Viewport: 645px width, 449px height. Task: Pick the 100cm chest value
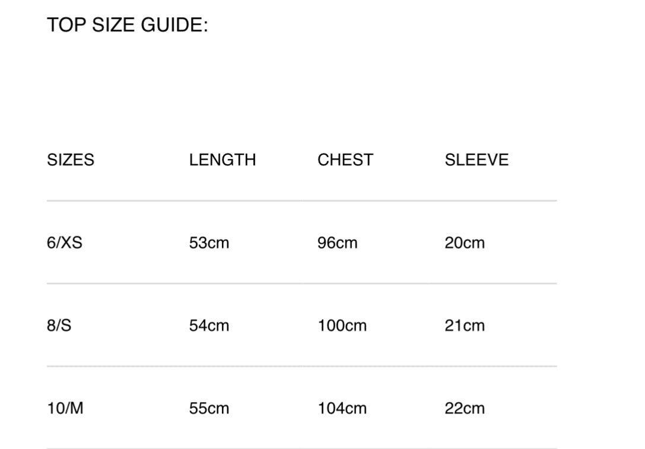[x=342, y=326]
